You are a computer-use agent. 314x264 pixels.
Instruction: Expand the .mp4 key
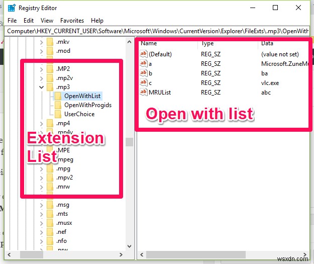[42, 124]
